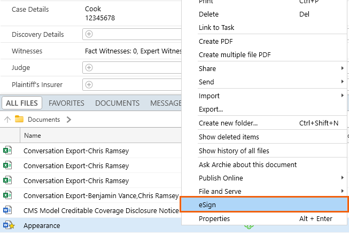Click Excel icon for Benjamin Vance conversation export
This screenshot has height=236, width=349.
coord(8,195)
